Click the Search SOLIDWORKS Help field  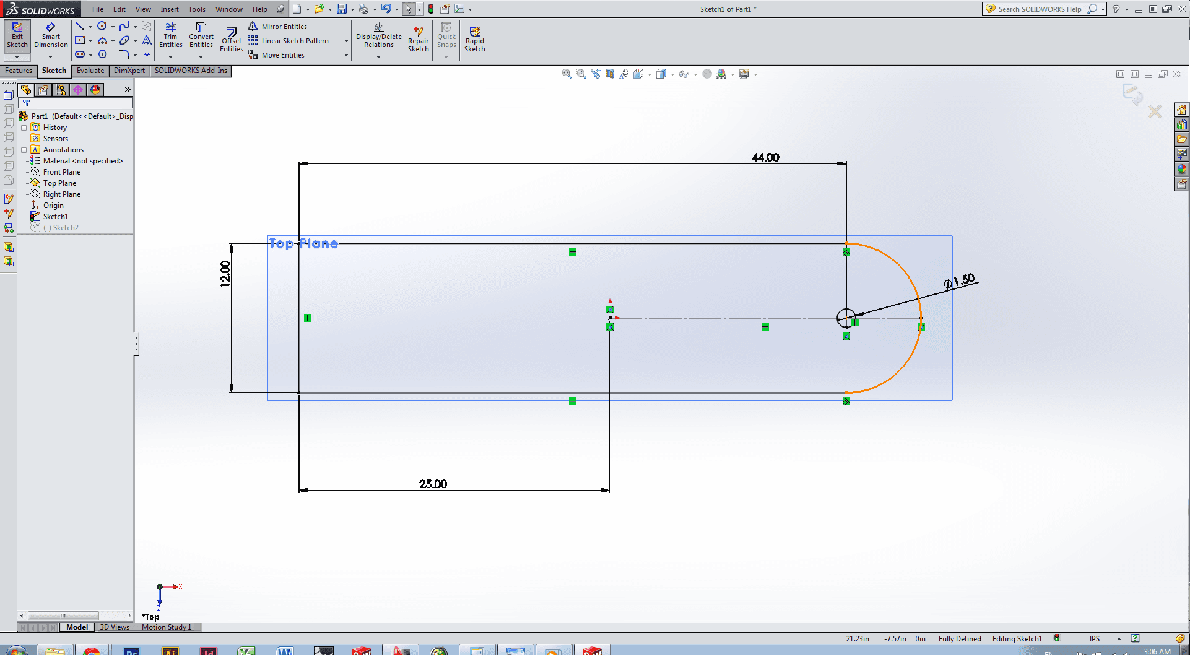click(x=1040, y=9)
